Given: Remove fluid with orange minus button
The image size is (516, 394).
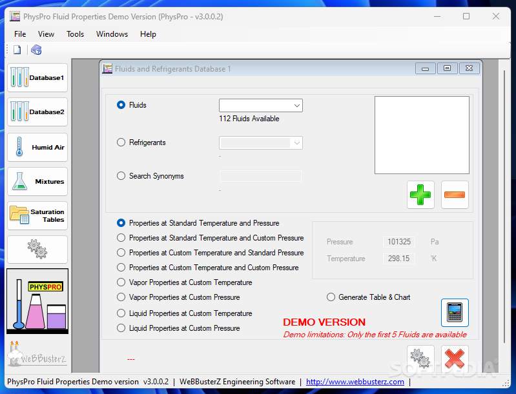Looking at the screenshot, I should 455,195.
